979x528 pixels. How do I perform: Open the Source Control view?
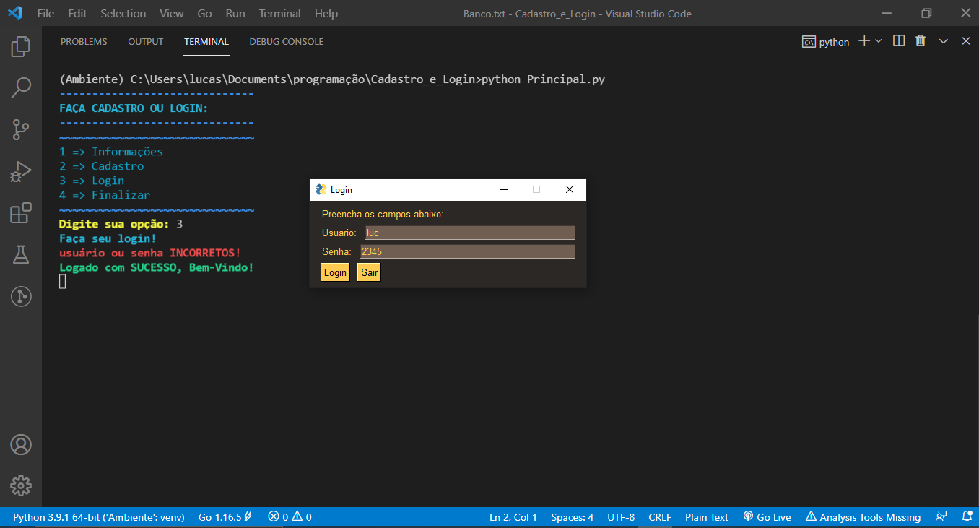[20, 129]
